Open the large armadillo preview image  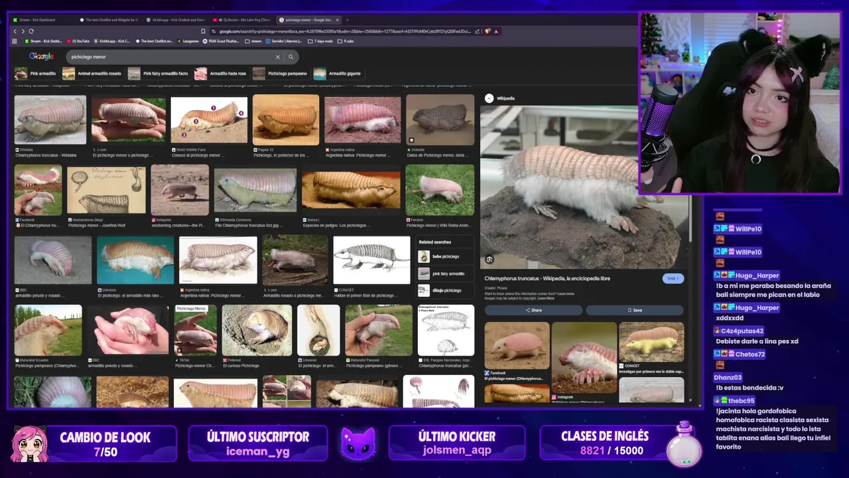(584, 188)
